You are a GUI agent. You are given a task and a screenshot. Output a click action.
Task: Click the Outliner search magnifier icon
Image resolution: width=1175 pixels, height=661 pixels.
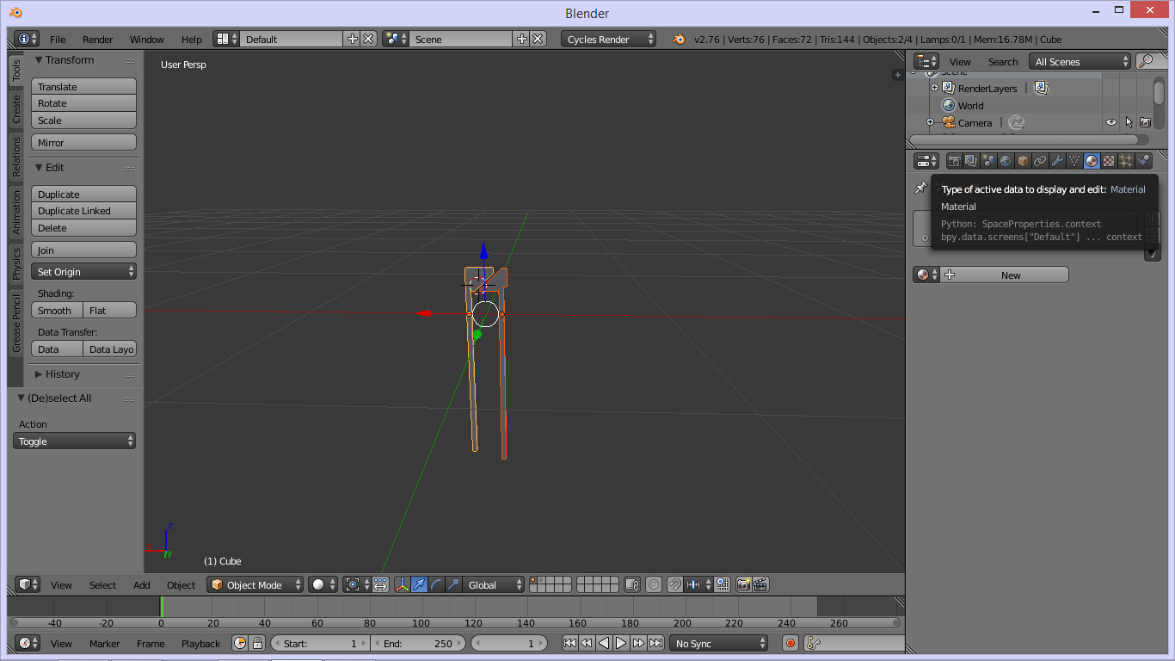tap(1146, 61)
